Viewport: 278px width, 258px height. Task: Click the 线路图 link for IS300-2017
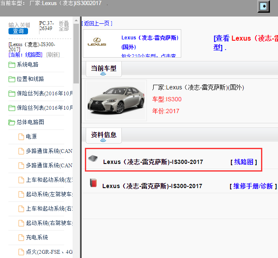(x=244, y=162)
